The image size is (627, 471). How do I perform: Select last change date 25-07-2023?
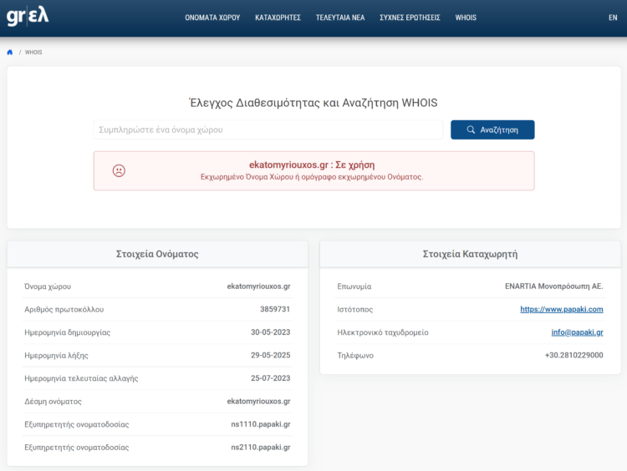(x=270, y=378)
